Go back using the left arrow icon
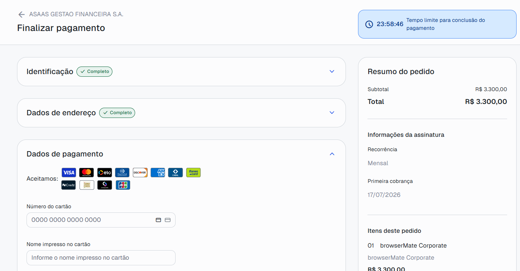 (x=22, y=14)
